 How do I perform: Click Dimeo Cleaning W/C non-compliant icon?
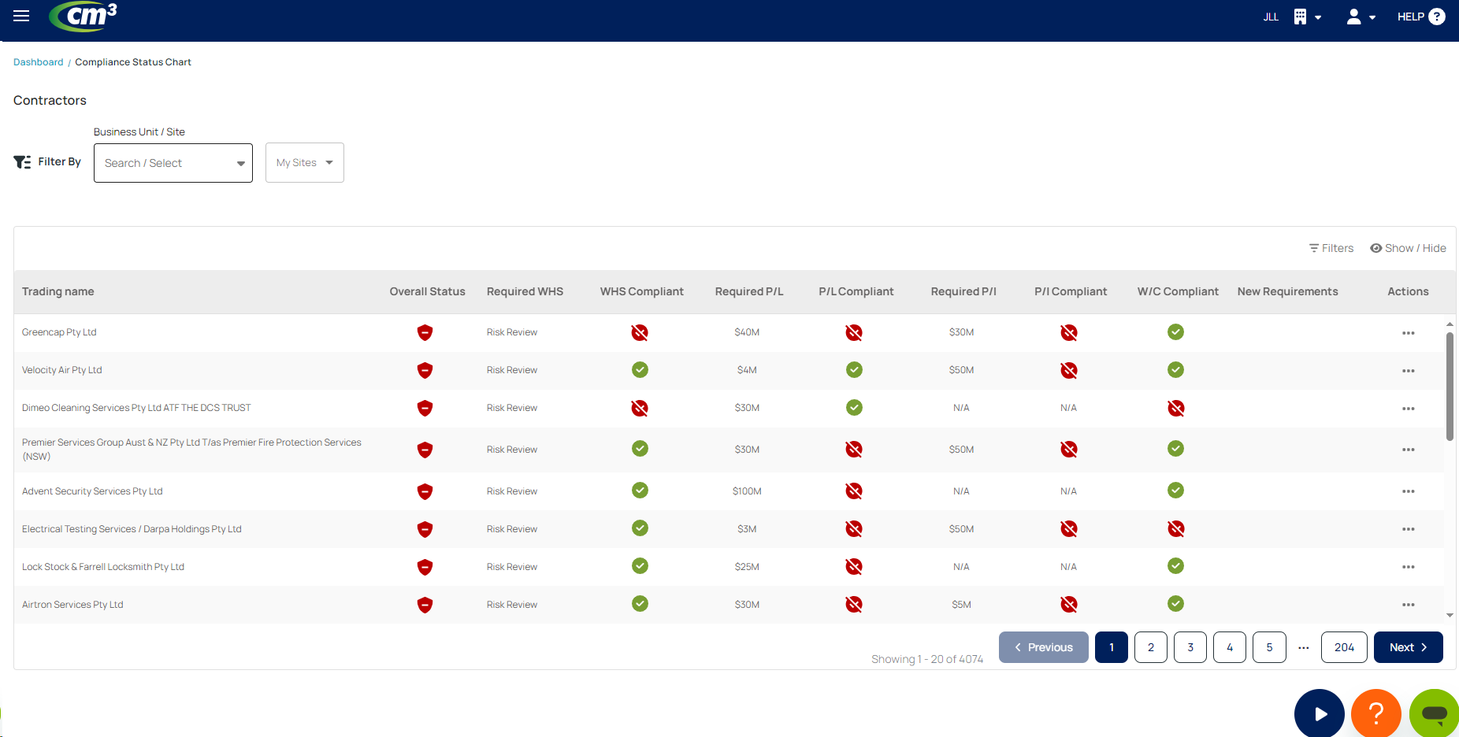1175,408
